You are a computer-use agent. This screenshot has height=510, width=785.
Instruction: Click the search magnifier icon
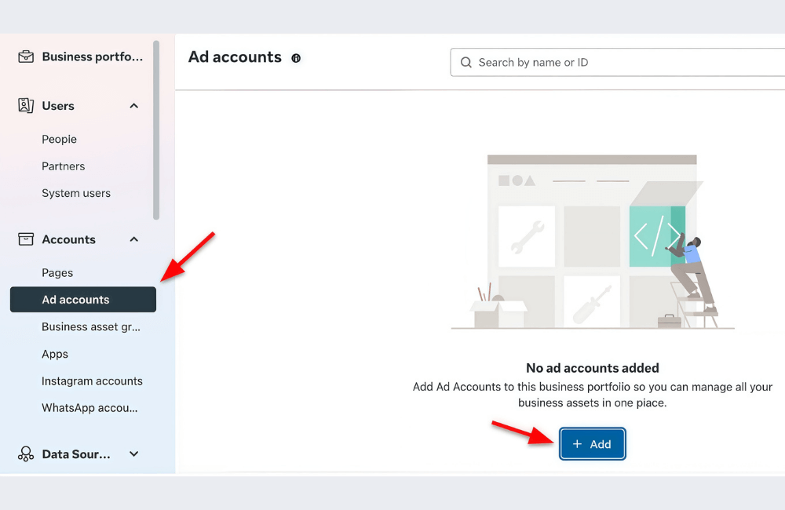[x=466, y=62]
